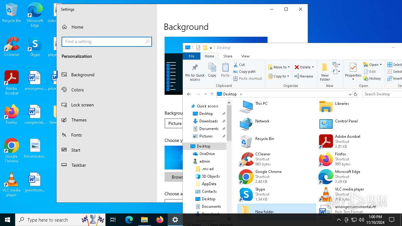402x226 pixels.
Task: Select CCleaner shortcut in Explorer list
Action: pos(276,159)
